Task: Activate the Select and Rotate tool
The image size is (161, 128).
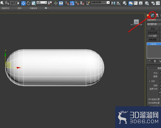Action: (28, 3)
